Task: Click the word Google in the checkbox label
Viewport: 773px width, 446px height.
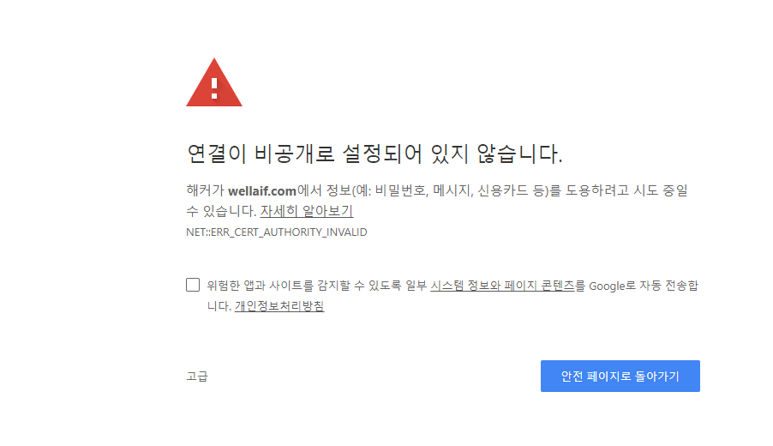Action: (x=607, y=286)
